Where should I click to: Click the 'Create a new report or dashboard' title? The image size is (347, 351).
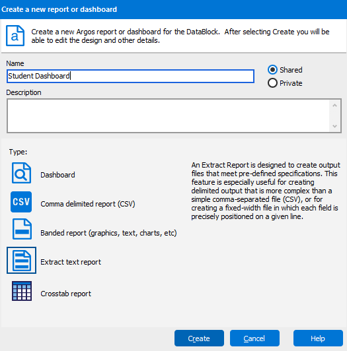pyautogui.click(x=59, y=9)
